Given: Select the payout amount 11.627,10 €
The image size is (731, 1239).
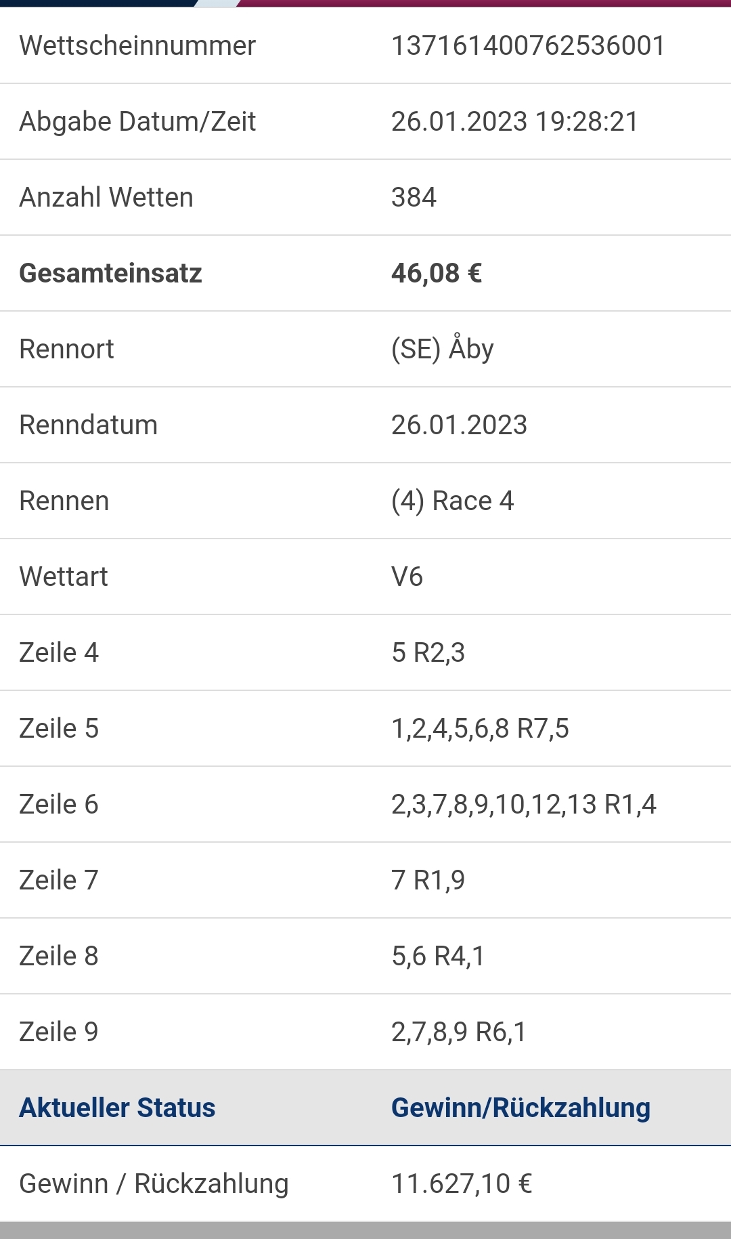Looking at the screenshot, I should click(462, 1184).
